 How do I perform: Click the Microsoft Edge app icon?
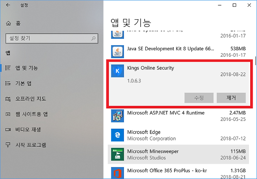pyautogui.click(x=117, y=135)
